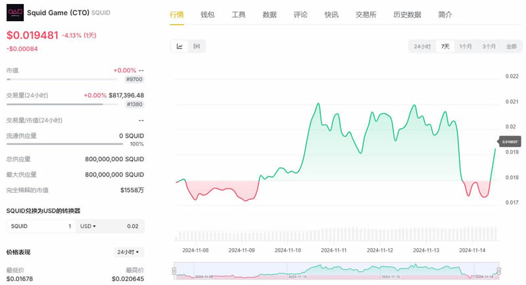Click the market cap rank #9700 badge
Screen dimensions: 526x285
point(134,79)
